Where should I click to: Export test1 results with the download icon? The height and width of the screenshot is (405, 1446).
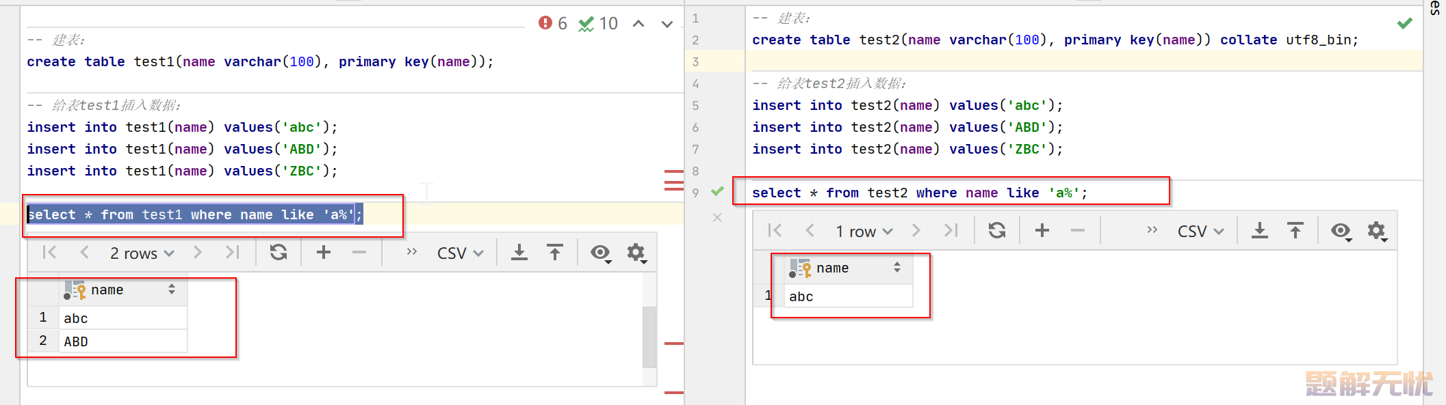point(519,253)
